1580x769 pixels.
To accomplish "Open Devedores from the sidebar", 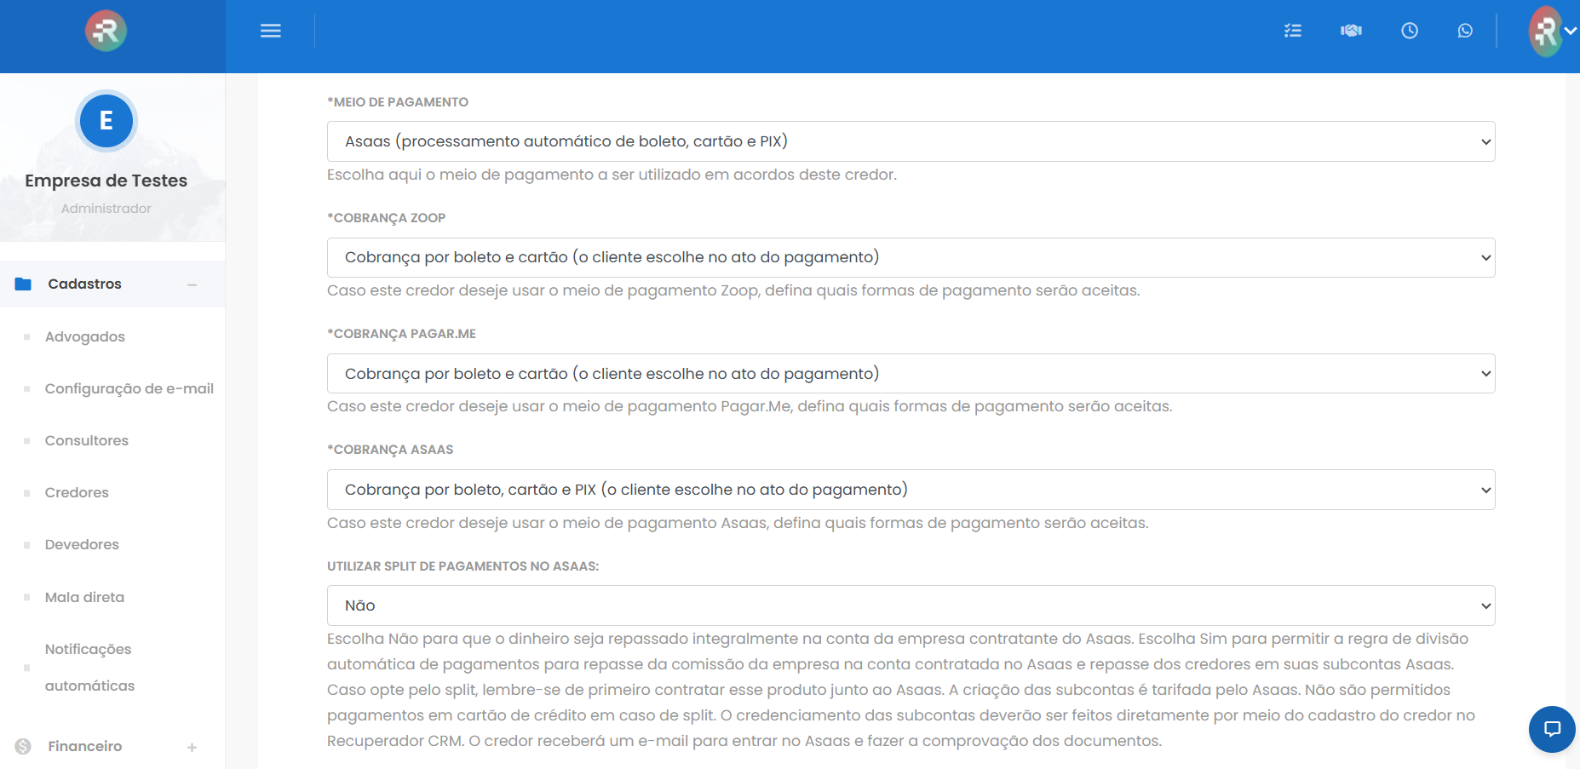I will pyautogui.click(x=82, y=544).
